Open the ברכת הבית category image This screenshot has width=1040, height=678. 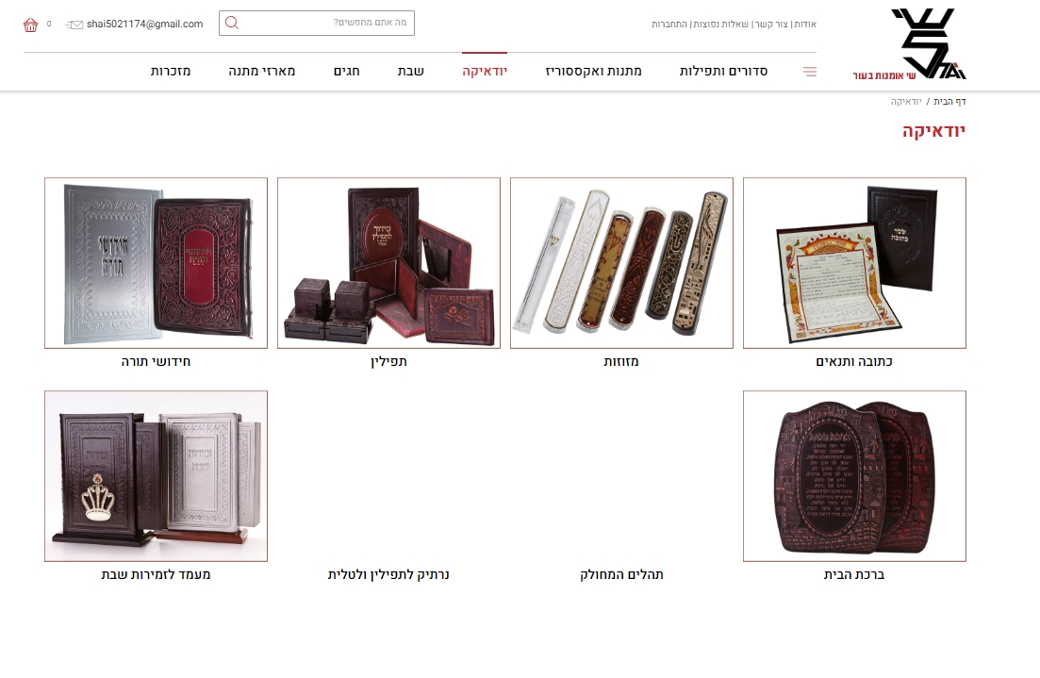coord(854,475)
